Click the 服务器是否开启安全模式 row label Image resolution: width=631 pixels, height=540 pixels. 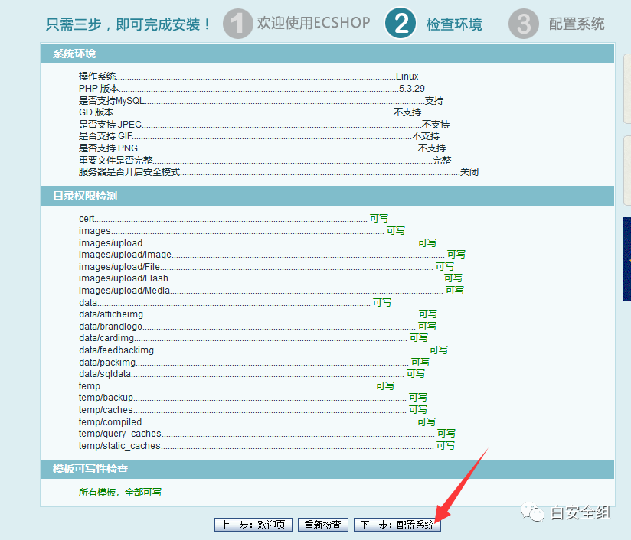(x=129, y=171)
